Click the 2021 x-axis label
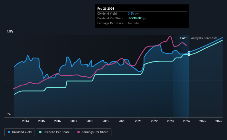This screenshot has width=227, height=140. [138, 121]
